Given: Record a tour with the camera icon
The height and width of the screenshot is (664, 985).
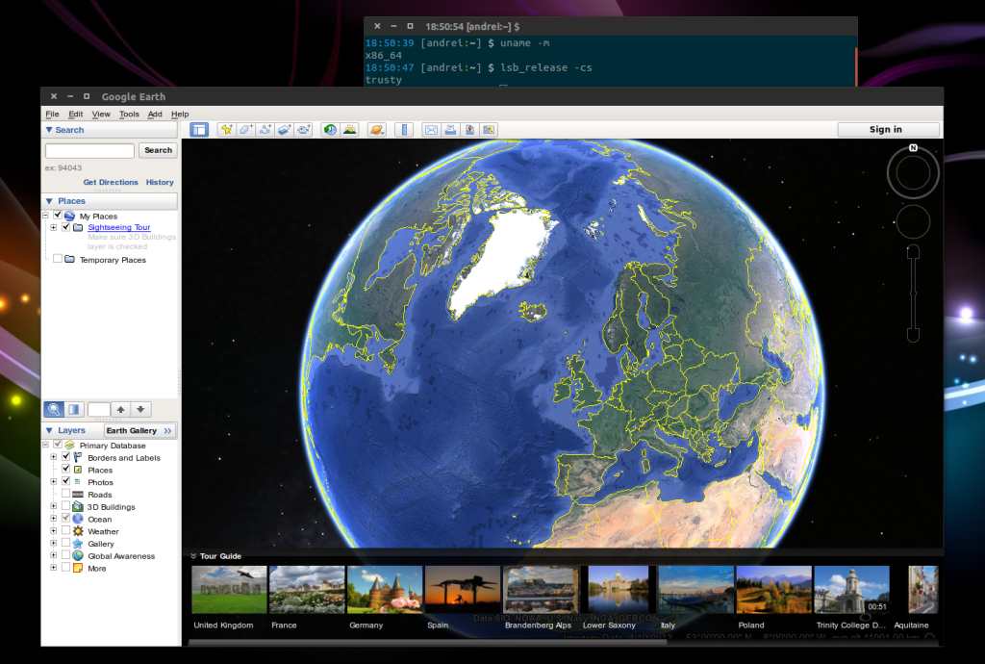Looking at the screenshot, I should (304, 129).
